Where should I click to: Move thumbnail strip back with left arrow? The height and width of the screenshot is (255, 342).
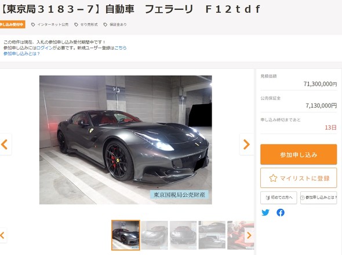click(3, 235)
